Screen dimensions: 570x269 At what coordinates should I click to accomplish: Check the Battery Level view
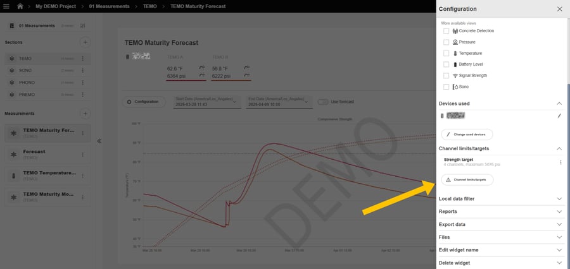tap(446, 64)
